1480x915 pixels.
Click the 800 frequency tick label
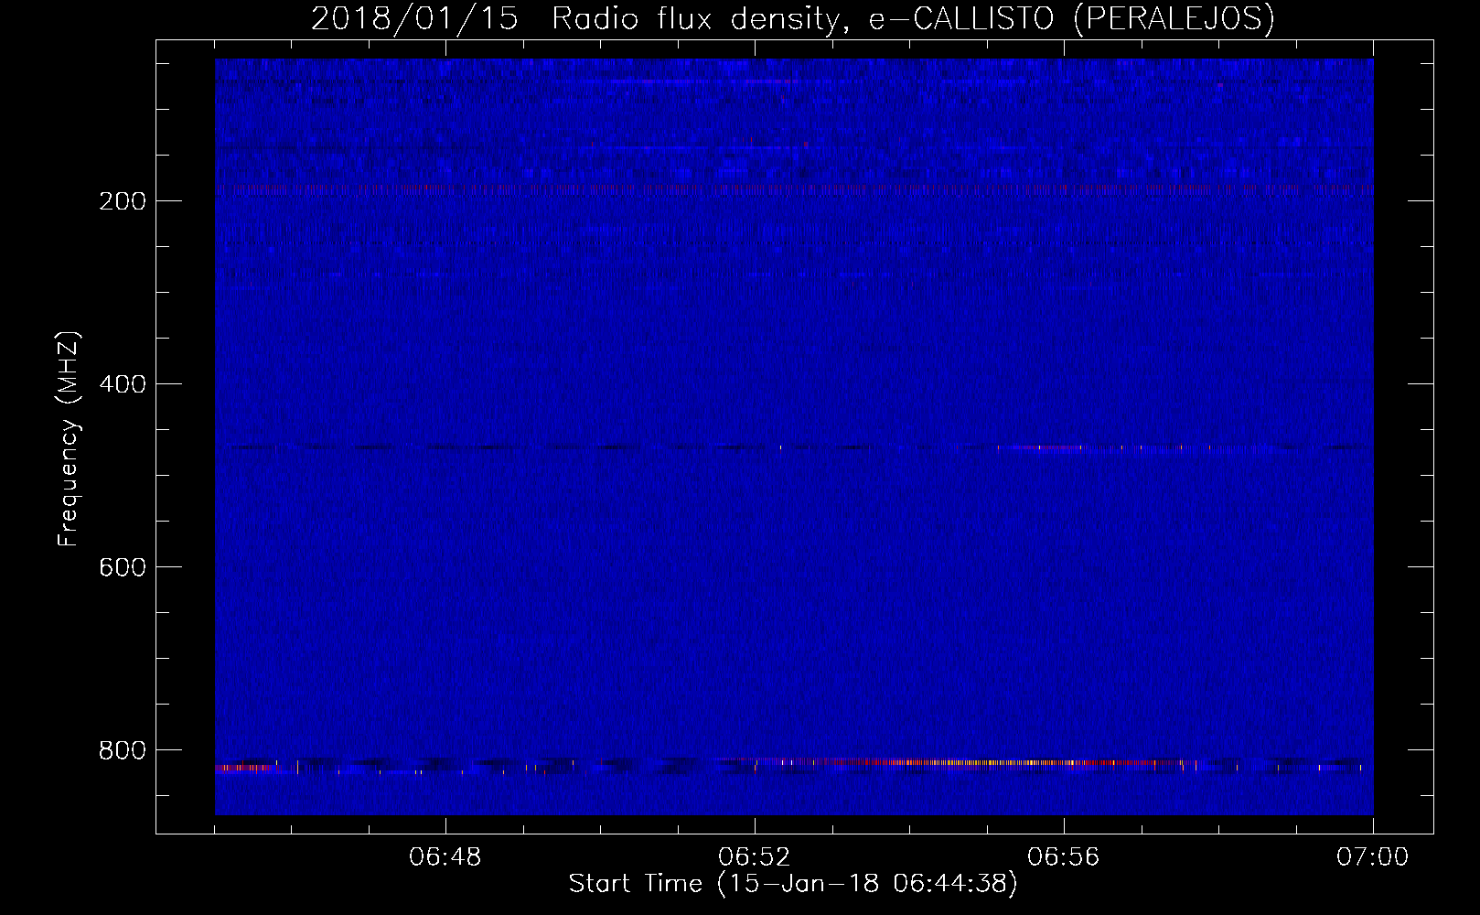(x=123, y=750)
